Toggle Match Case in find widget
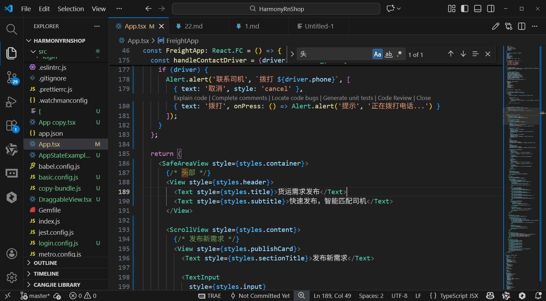The width and height of the screenshot is (546, 301). (x=377, y=54)
